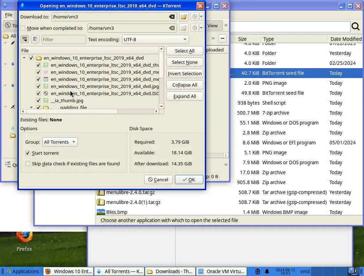Screen dimensions: 364x276
Task: Switch file view to flat list icon
Action: 35,39
